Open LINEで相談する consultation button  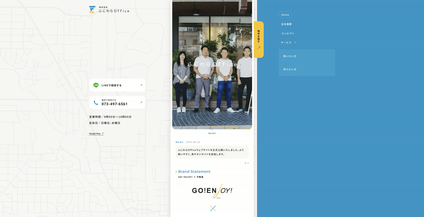tap(117, 85)
